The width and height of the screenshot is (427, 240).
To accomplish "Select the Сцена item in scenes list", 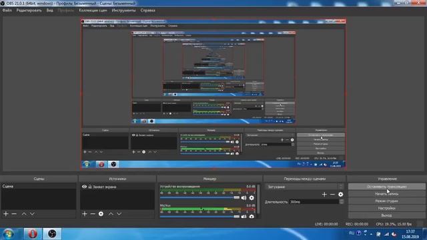I will [39, 187].
